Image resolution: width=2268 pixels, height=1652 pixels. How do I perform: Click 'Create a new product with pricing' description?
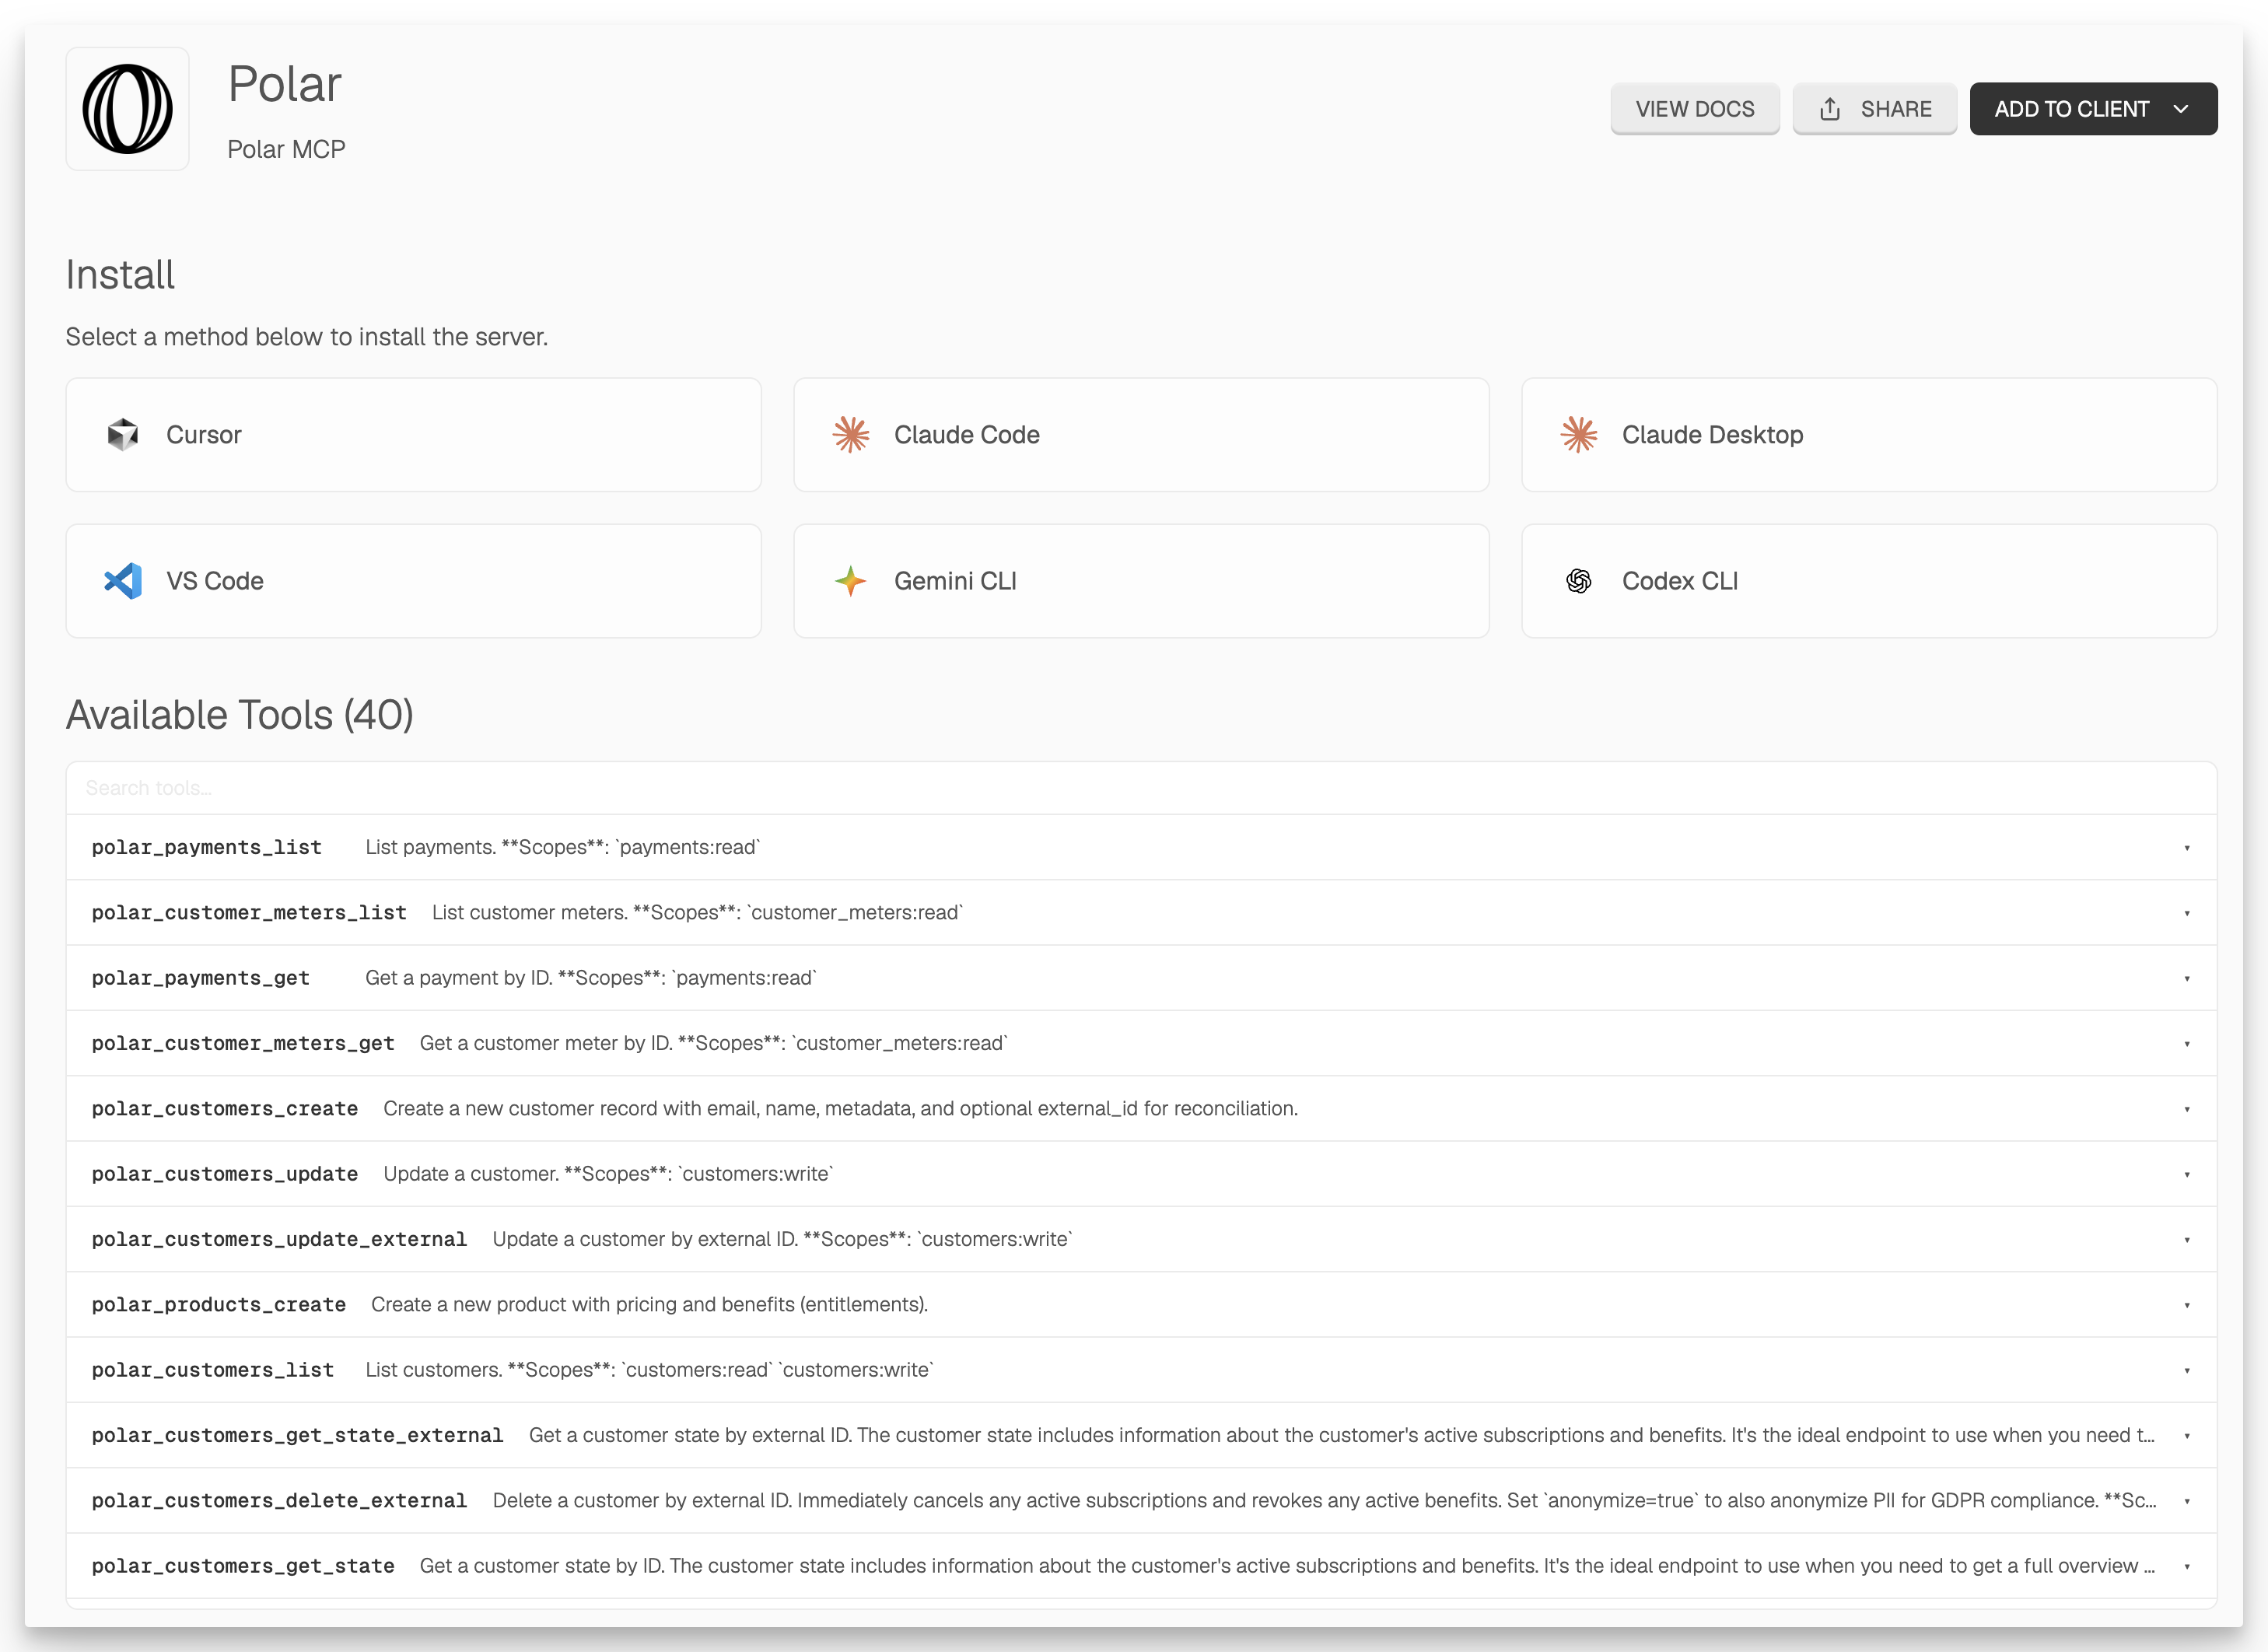[650, 1304]
